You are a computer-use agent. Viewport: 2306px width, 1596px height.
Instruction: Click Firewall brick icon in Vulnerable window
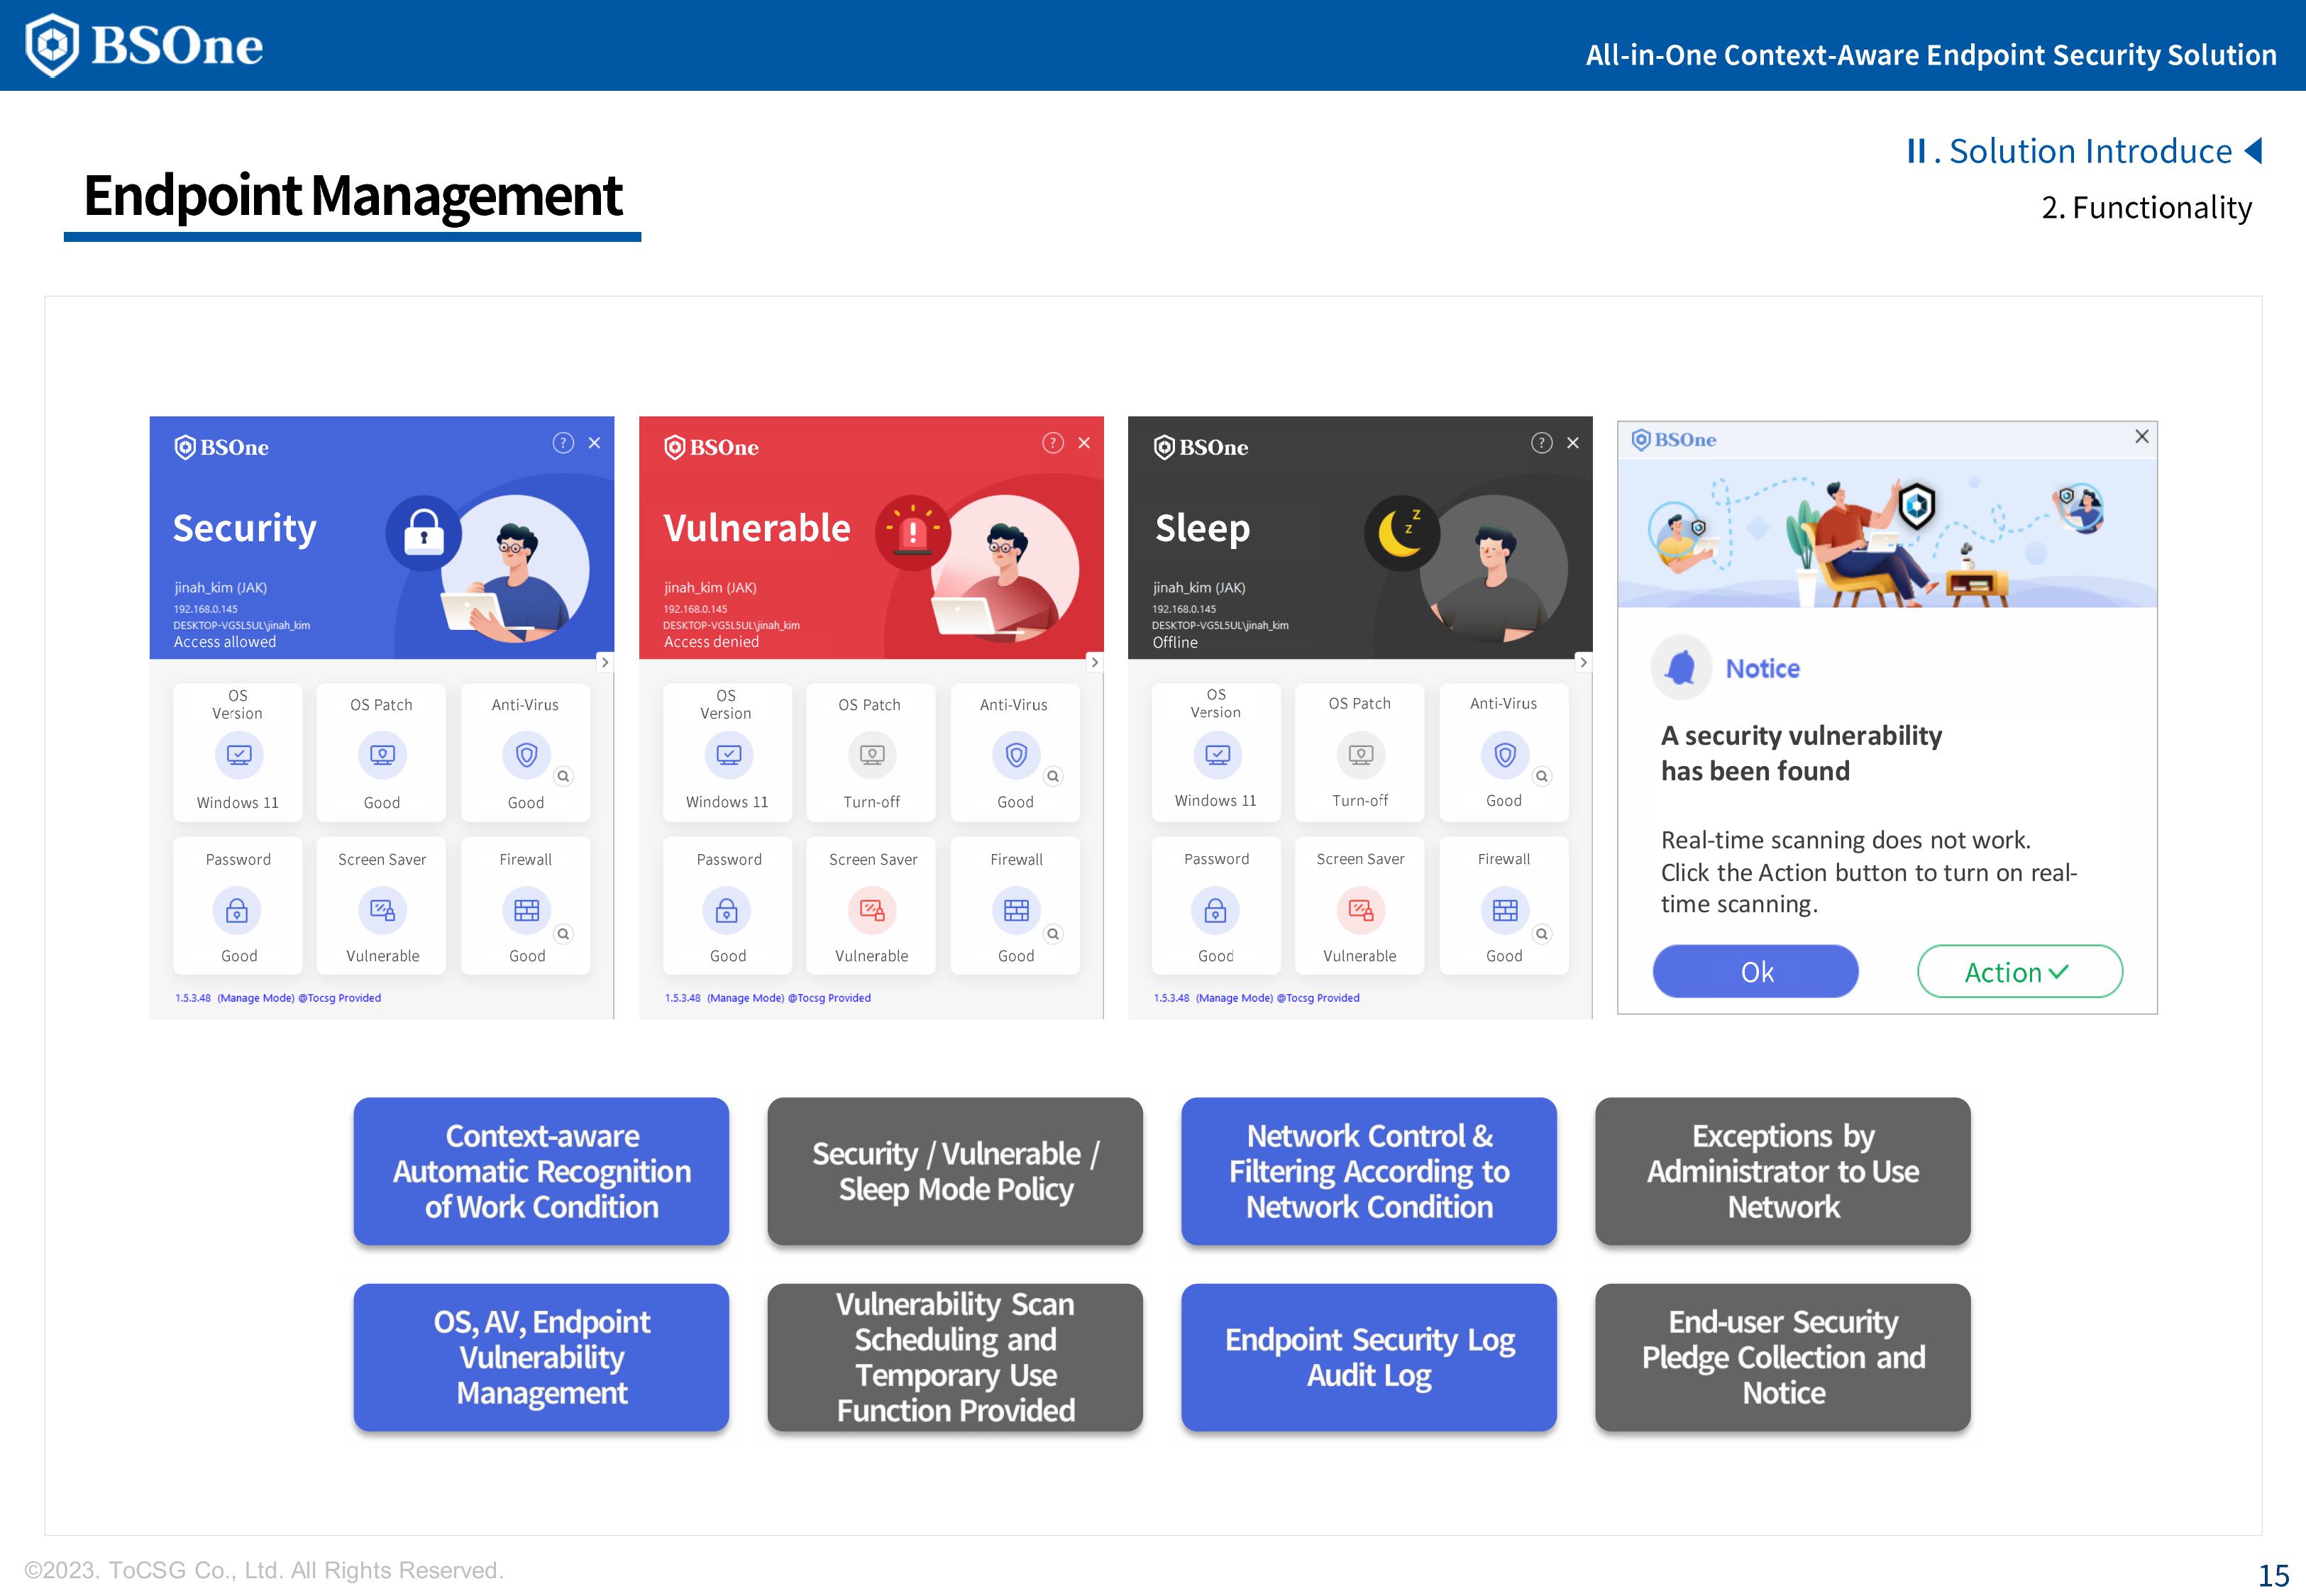point(1016,911)
